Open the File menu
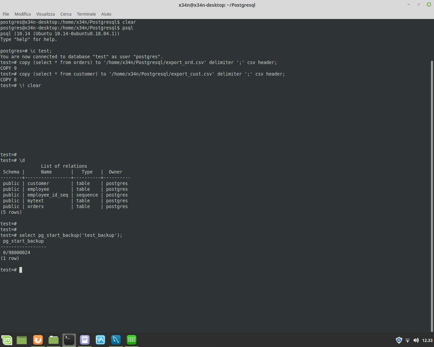This screenshot has width=434, height=347. [6, 14]
